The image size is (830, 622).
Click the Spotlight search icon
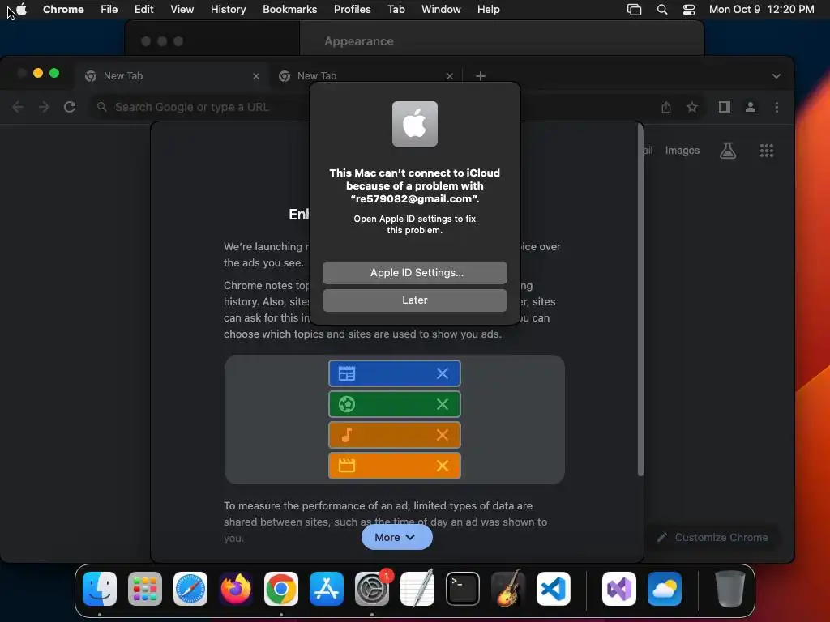pyautogui.click(x=661, y=9)
